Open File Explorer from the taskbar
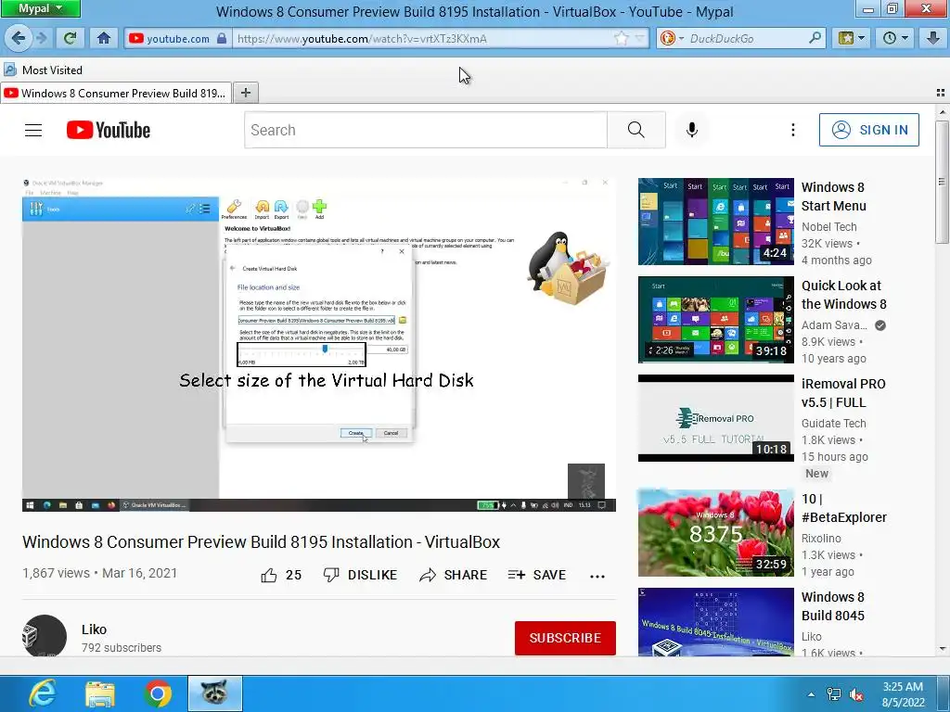The height and width of the screenshot is (712, 950). pyautogui.click(x=100, y=693)
